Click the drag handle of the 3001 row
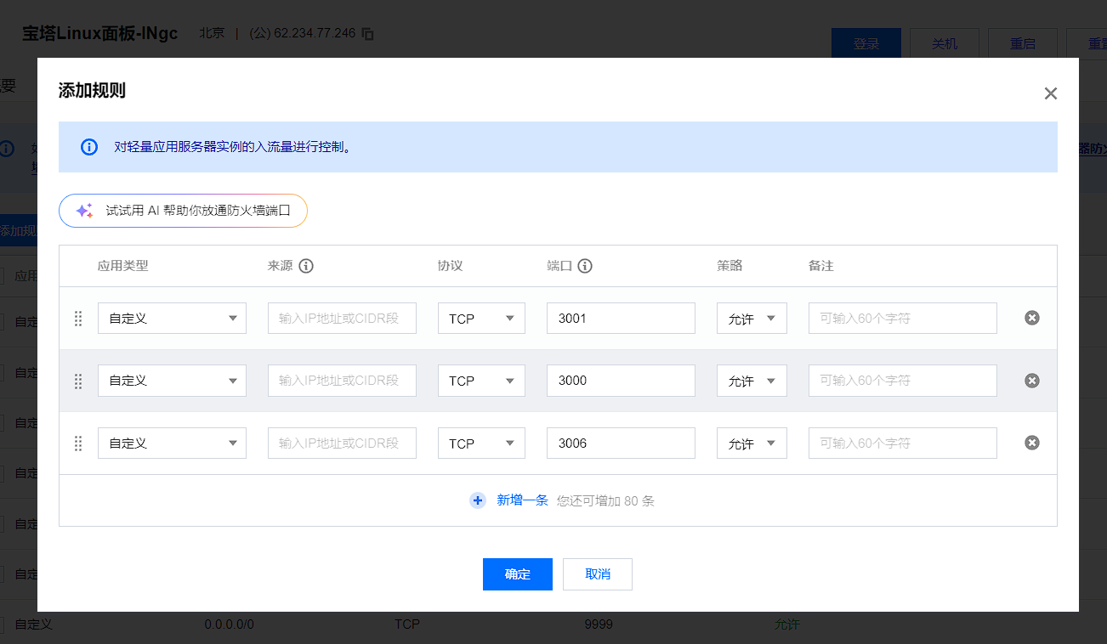1107x644 pixels. [x=78, y=319]
